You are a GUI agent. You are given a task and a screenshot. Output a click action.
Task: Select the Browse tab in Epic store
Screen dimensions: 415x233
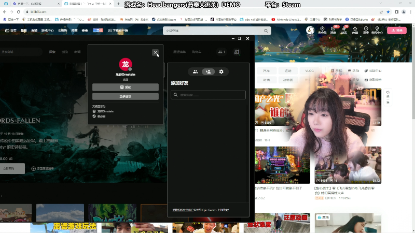[x=65, y=52]
